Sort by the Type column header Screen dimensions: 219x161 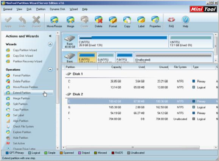203,67
